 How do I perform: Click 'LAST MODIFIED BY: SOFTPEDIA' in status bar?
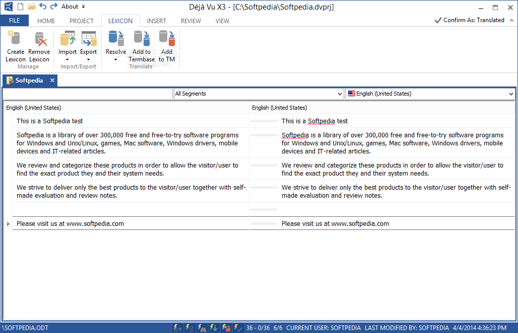pos(407,328)
